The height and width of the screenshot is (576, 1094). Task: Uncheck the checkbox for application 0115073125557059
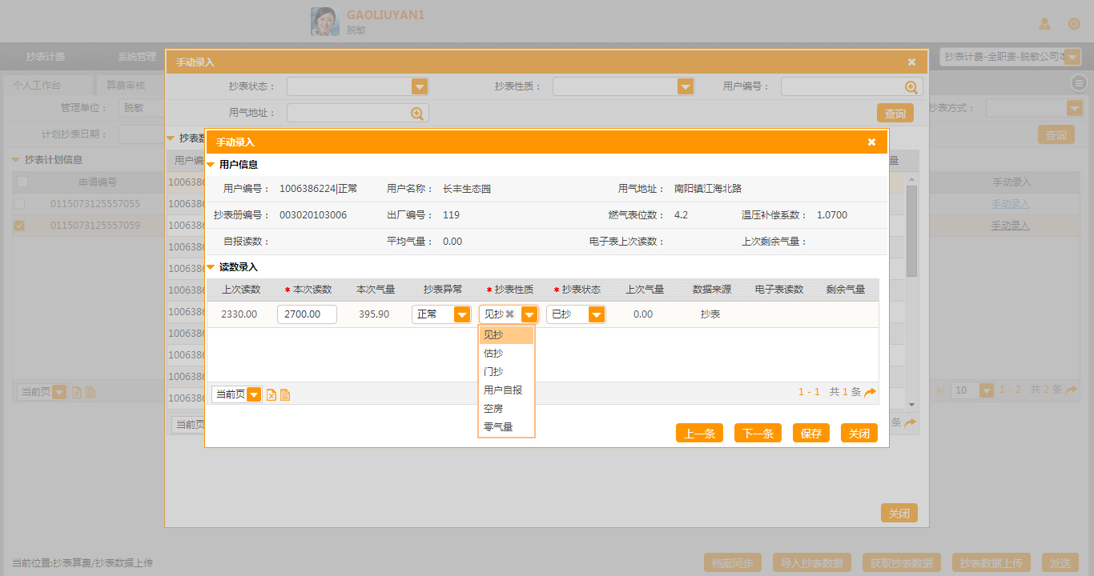pyautogui.click(x=20, y=226)
